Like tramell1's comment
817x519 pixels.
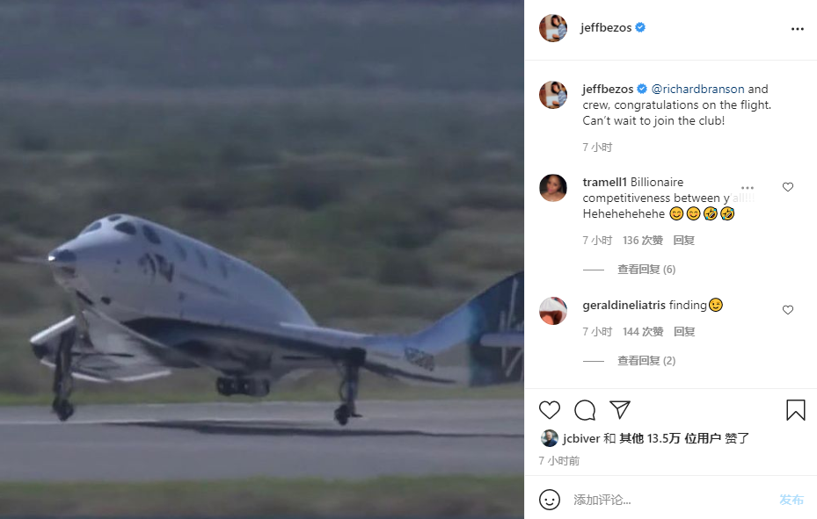(x=788, y=187)
